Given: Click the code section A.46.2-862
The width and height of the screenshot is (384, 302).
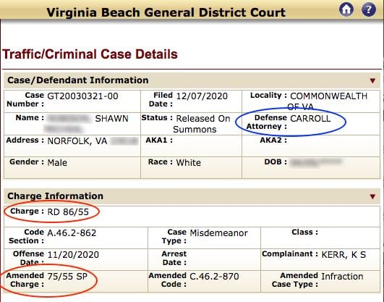Looking at the screenshot, I should [x=72, y=232].
